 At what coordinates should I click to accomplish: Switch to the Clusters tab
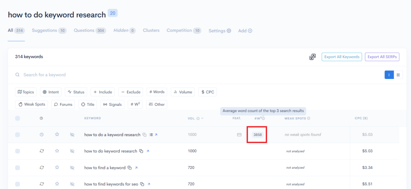tap(151, 30)
